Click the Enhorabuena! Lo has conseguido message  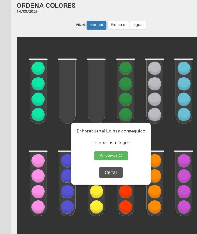tap(111, 131)
